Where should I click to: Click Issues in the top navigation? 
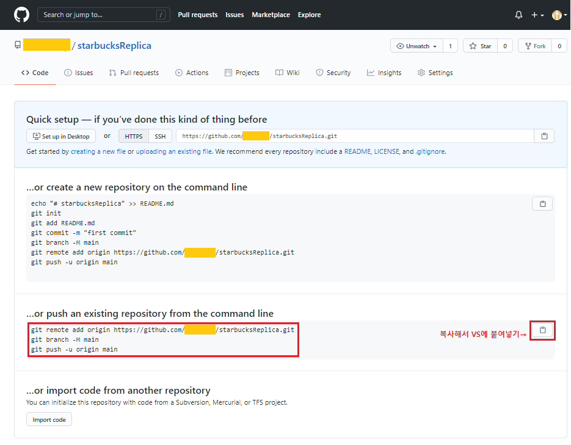pyautogui.click(x=235, y=15)
